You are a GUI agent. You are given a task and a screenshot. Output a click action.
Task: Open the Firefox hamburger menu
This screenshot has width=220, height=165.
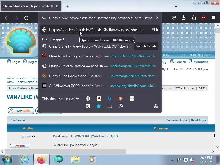(x=213, y=18)
